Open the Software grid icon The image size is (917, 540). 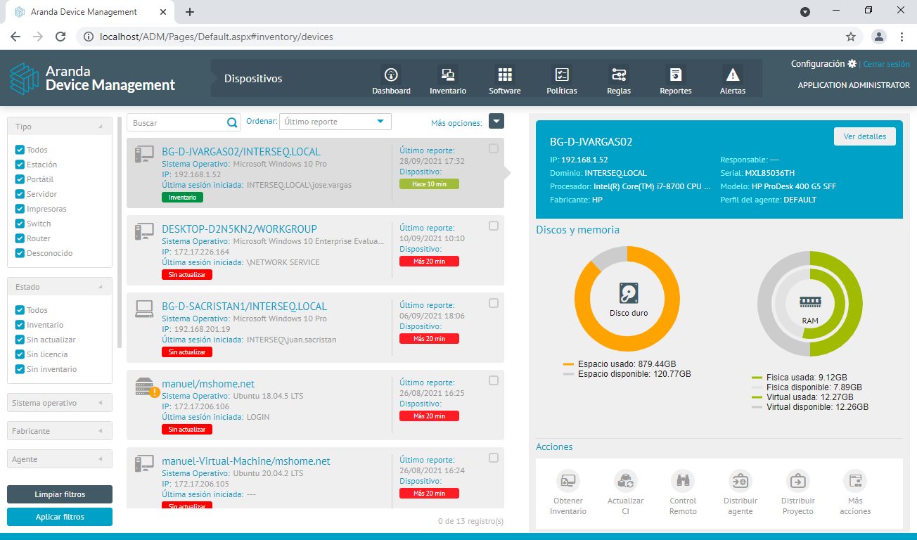tap(504, 75)
